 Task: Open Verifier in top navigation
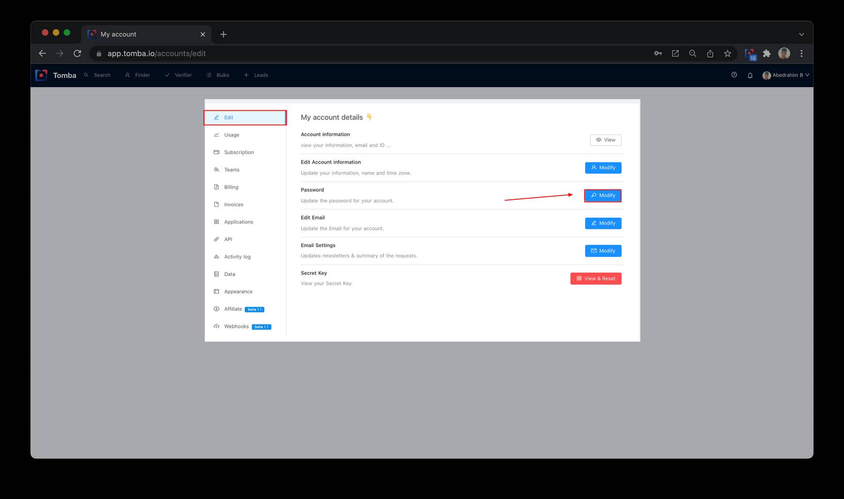pos(178,75)
